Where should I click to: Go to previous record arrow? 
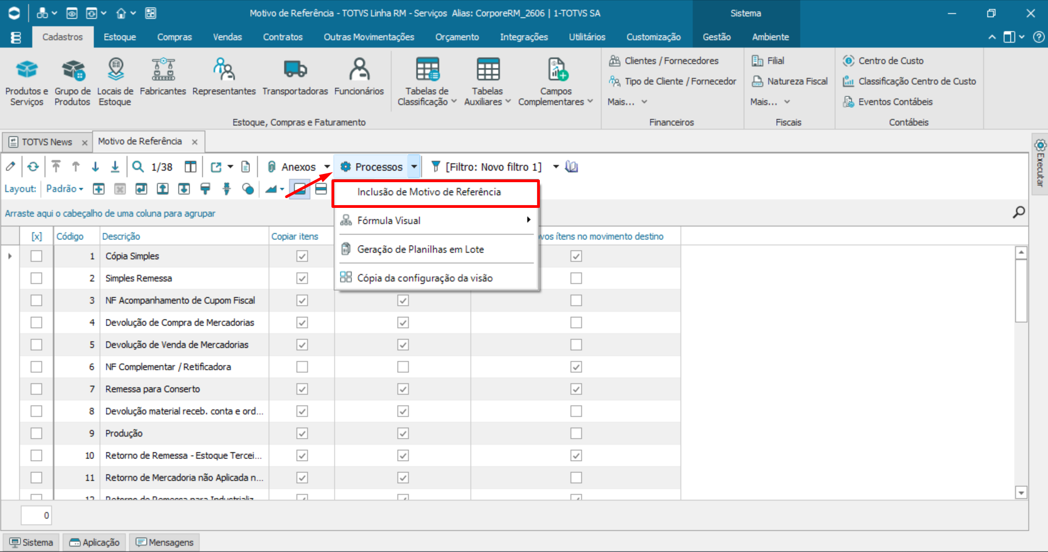[76, 166]
